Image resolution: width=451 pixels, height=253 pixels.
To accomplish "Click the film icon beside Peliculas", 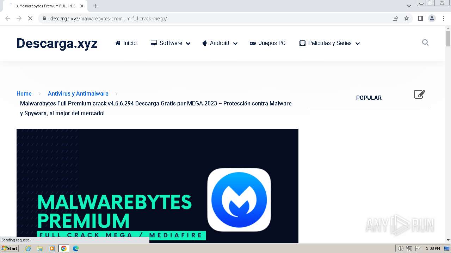I will coord(302,43).
